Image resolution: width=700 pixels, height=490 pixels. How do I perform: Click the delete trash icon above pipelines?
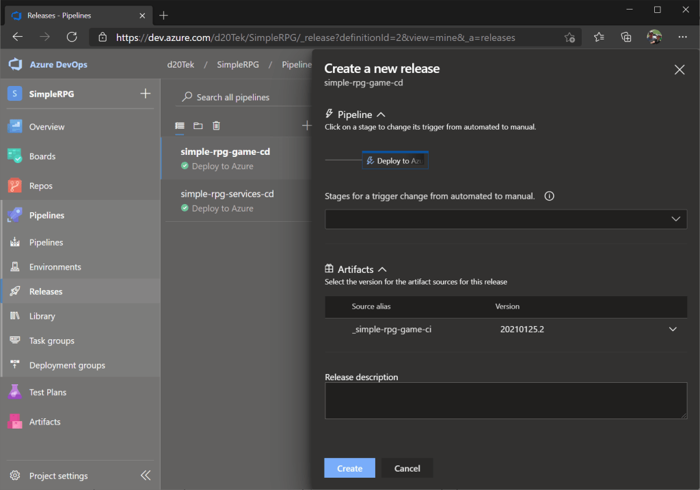[216, 126]
